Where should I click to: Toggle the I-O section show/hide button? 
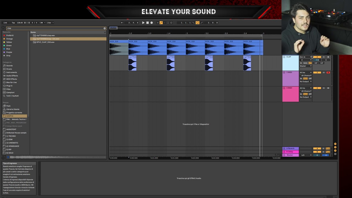click(335, 144)
